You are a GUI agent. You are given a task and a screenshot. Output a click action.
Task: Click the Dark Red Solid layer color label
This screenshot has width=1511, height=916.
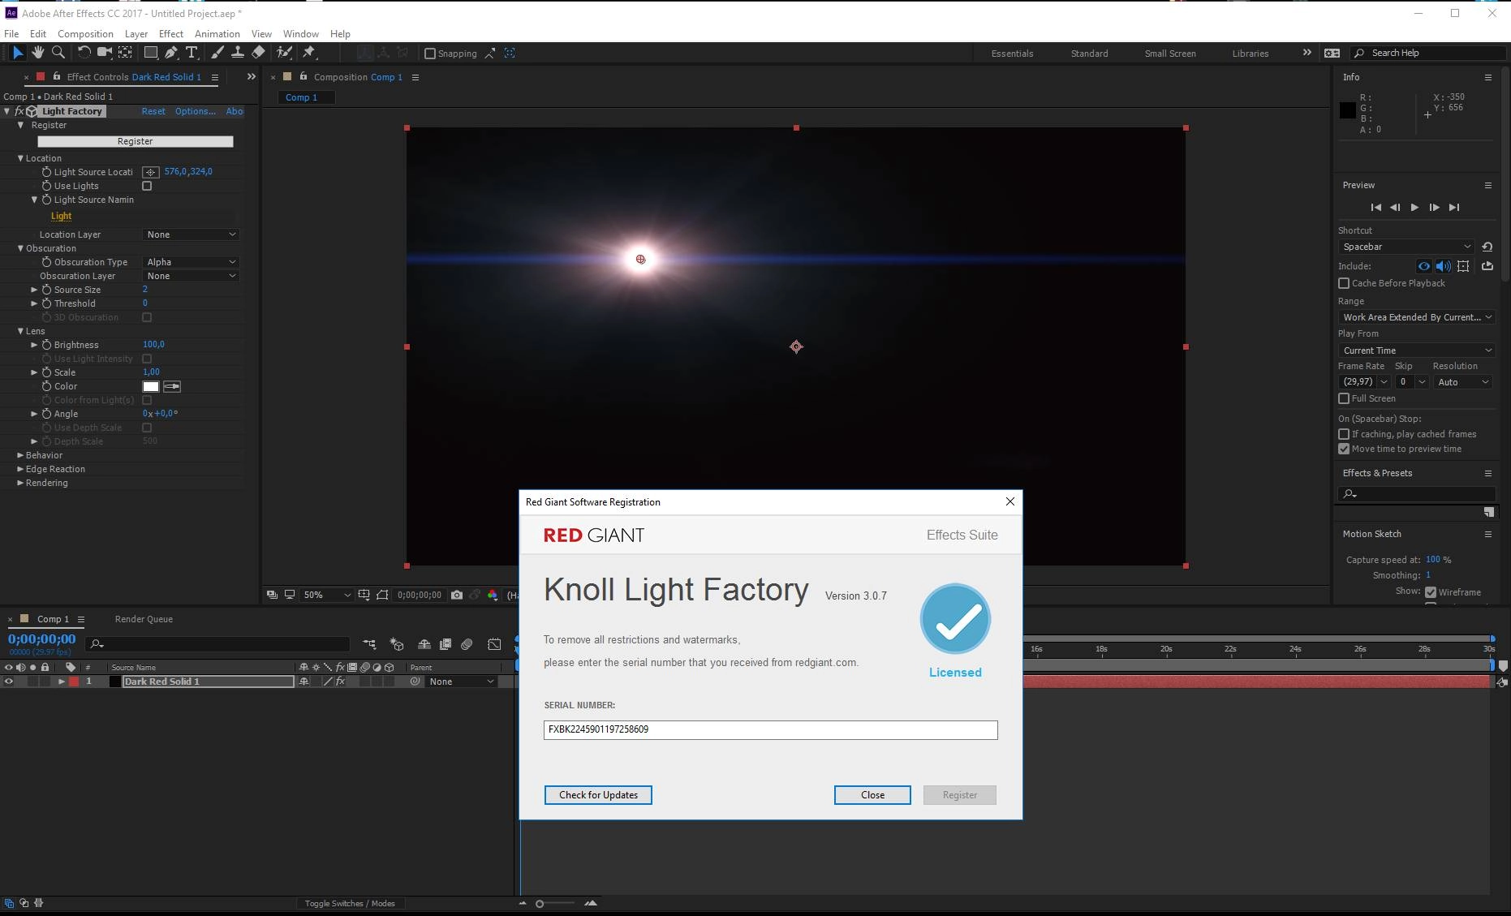[75, 682]
